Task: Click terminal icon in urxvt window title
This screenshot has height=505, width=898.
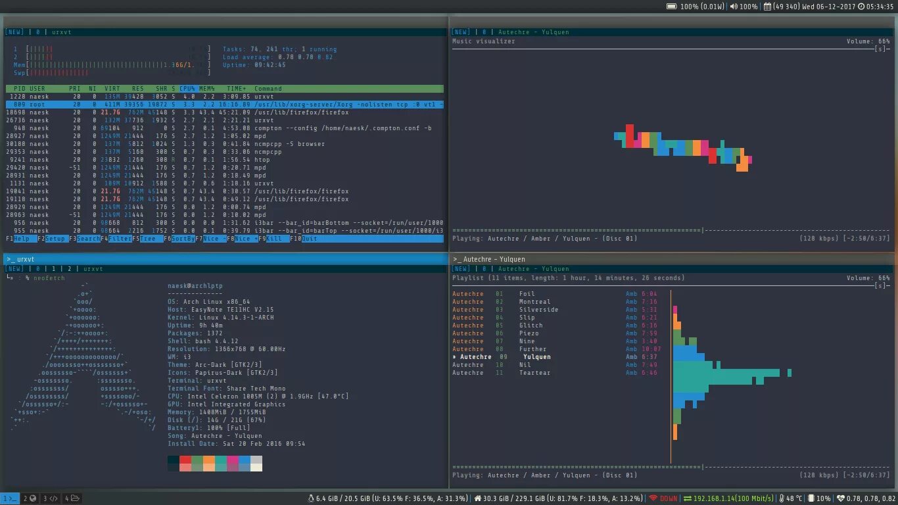Action: point(11,259)
